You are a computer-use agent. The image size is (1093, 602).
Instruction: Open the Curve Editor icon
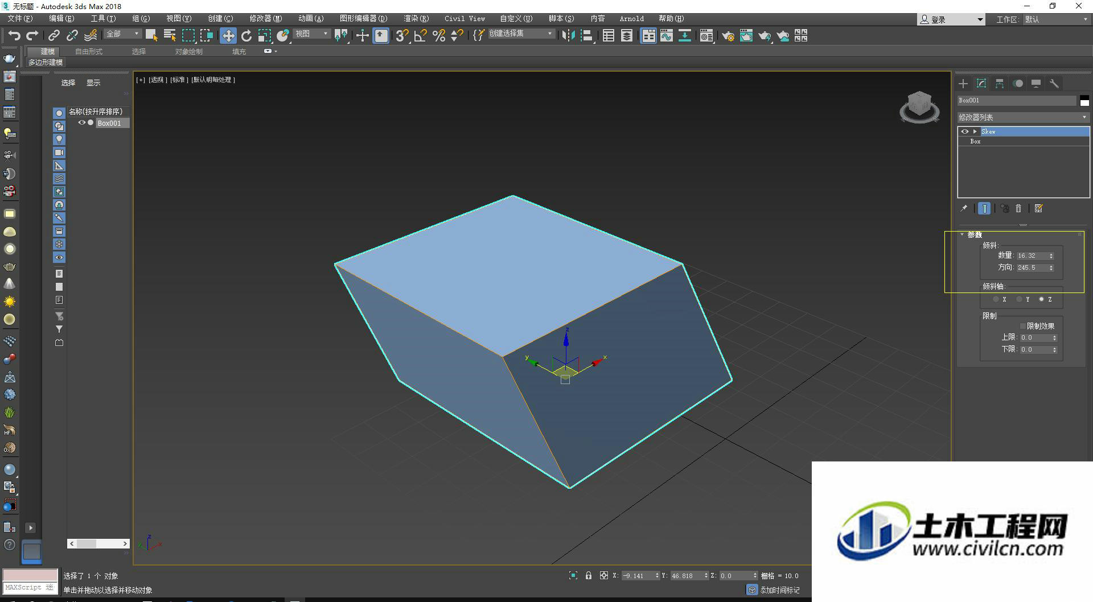point(667,36)
